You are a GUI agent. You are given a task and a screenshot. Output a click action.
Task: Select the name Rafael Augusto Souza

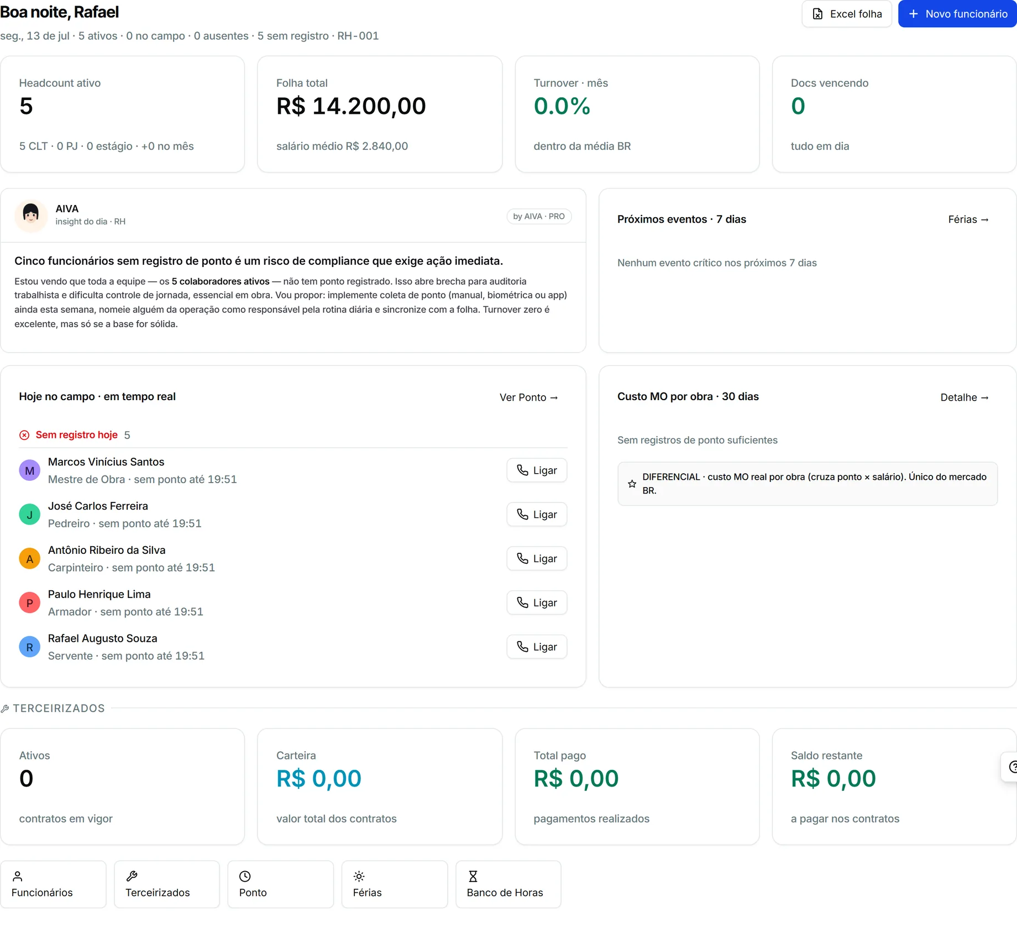(103, 638)
